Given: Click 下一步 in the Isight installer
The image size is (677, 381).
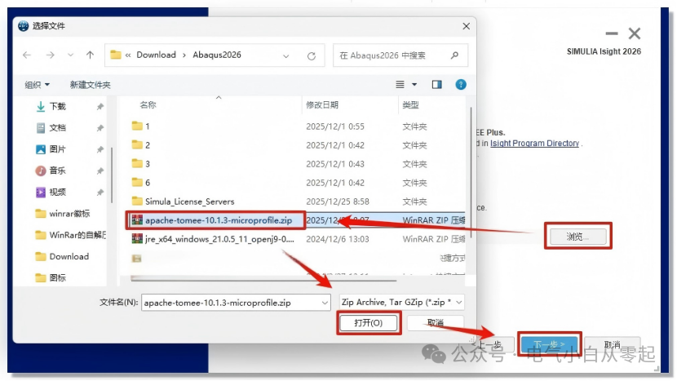Looking at the screenshot, I should 549,344.
